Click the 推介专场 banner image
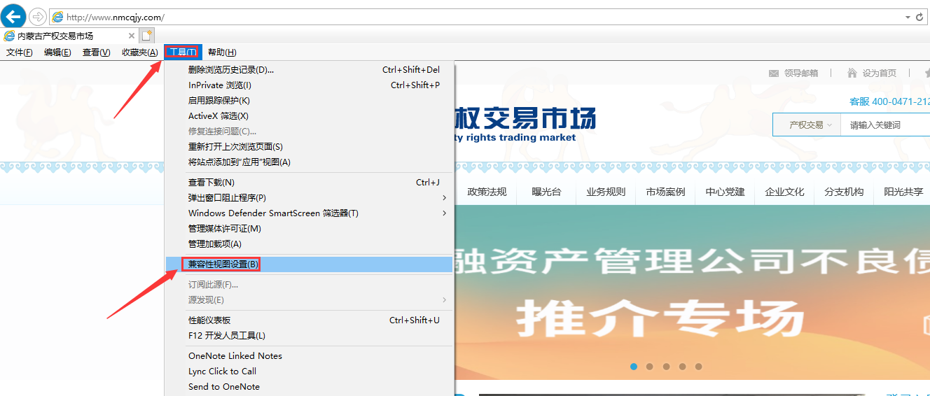The width and height of the screenshot is (930, 396). [x=693, y=292]
